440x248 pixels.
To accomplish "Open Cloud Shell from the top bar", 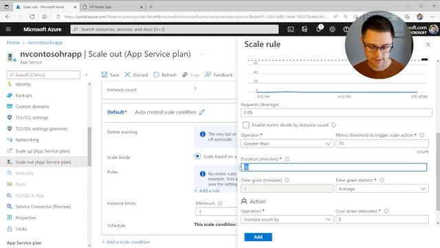I will tap(291, 29).
